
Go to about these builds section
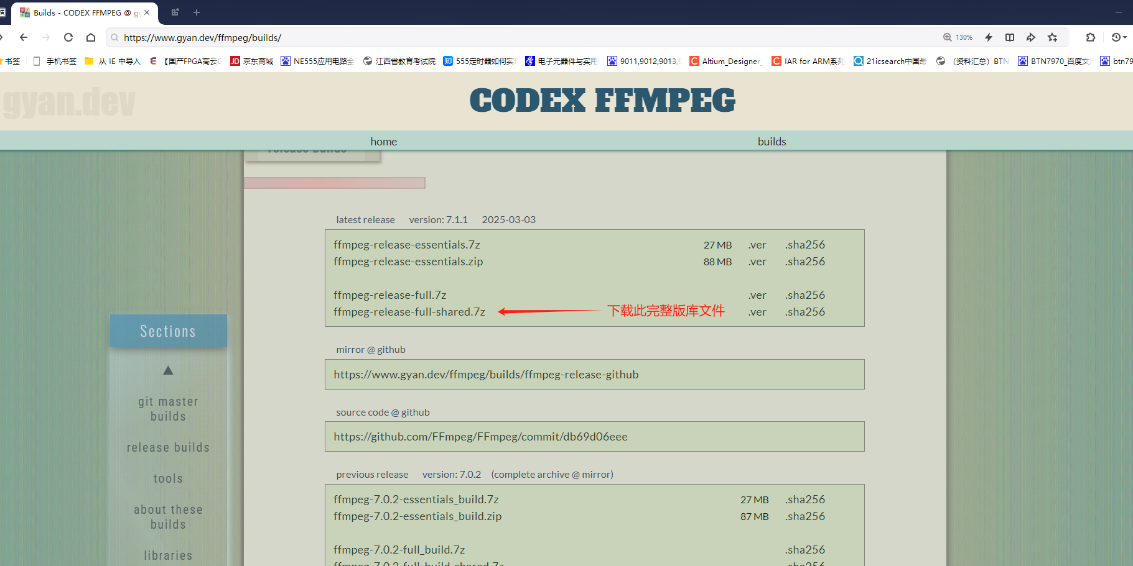(x=168, y=517)
